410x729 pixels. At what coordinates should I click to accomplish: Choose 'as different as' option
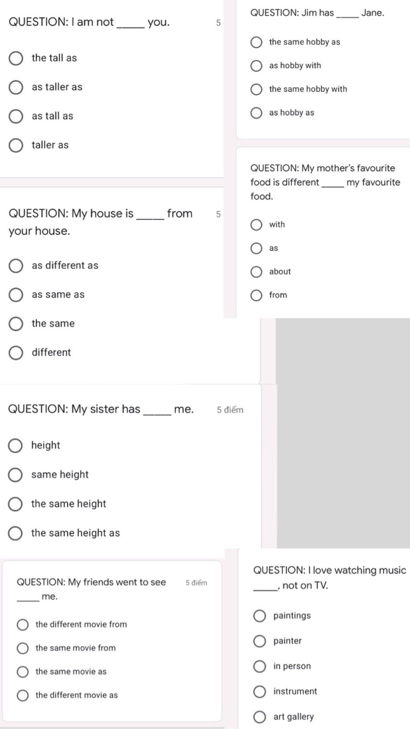[x=16, y=266]
